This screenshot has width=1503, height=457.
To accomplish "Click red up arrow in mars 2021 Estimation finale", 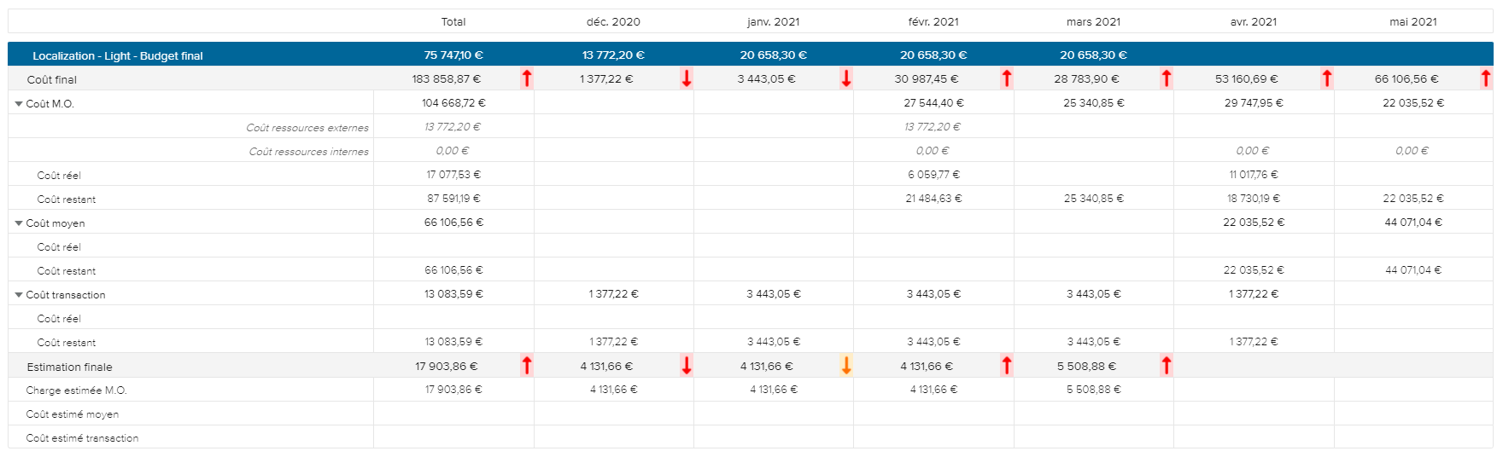I will coord(1167,366).
